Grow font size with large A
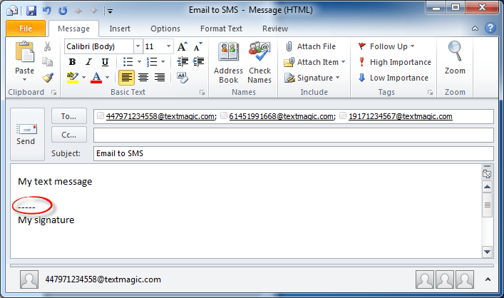This screenshot has height=298, width=504. [x=182, y=46]
